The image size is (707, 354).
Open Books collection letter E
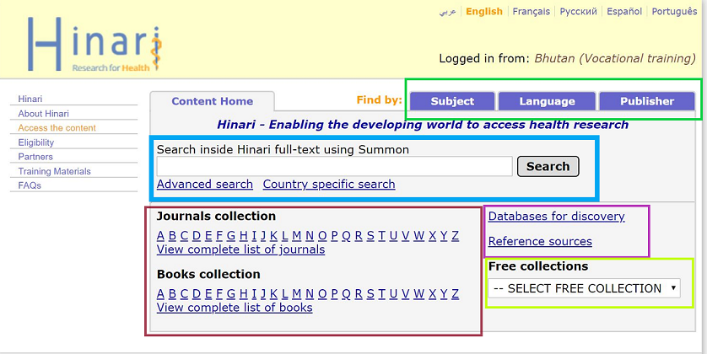click(x=208, y=293)
